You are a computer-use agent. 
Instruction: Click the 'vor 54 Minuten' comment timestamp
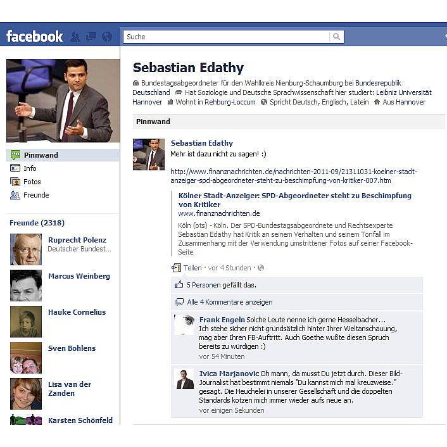tap(222, 356)
